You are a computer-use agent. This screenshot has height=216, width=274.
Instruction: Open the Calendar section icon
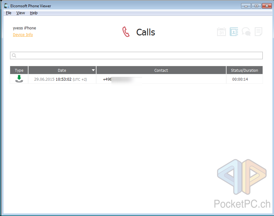[x=221, y=32]
